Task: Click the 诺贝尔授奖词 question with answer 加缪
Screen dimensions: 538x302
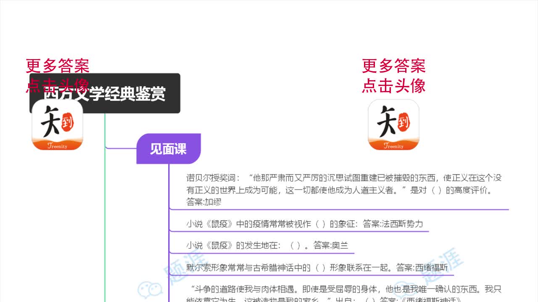Action: click(344, 190)
